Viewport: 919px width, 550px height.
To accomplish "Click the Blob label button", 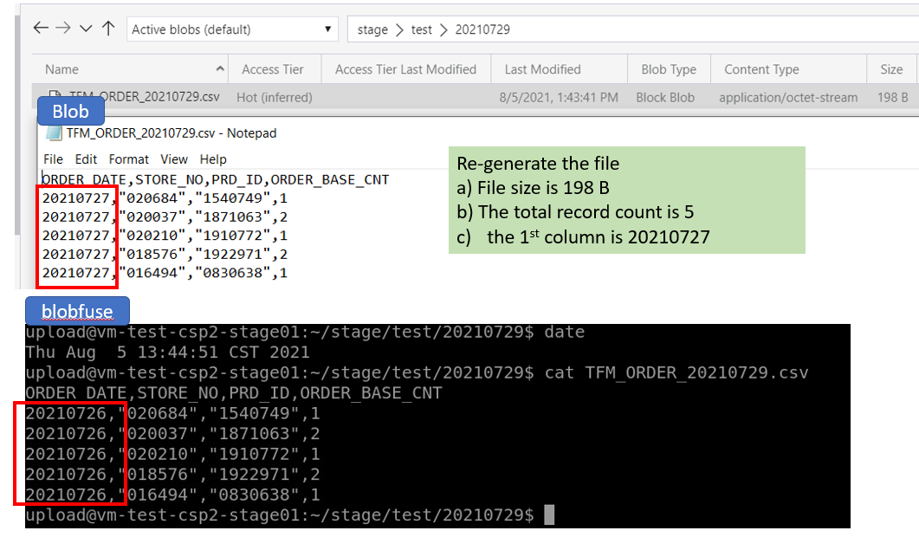I will 70,111.
